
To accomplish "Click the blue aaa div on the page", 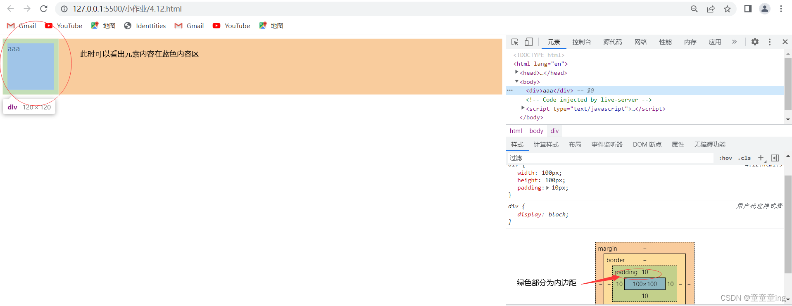I will pyautogui.click(x=31, y=66).
